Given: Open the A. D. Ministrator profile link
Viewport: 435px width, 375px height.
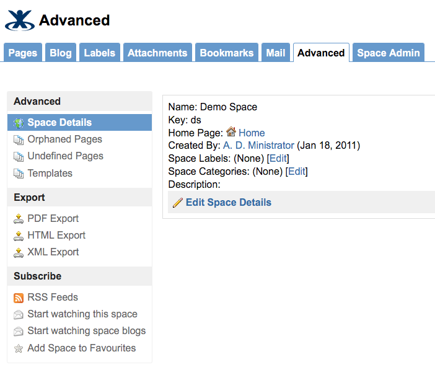Looking at the screenshot, I should point(258,145).
